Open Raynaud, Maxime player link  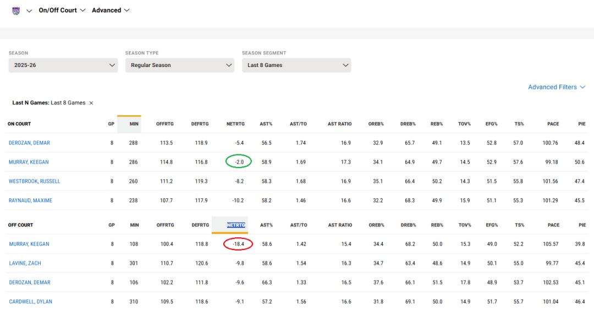30,200
